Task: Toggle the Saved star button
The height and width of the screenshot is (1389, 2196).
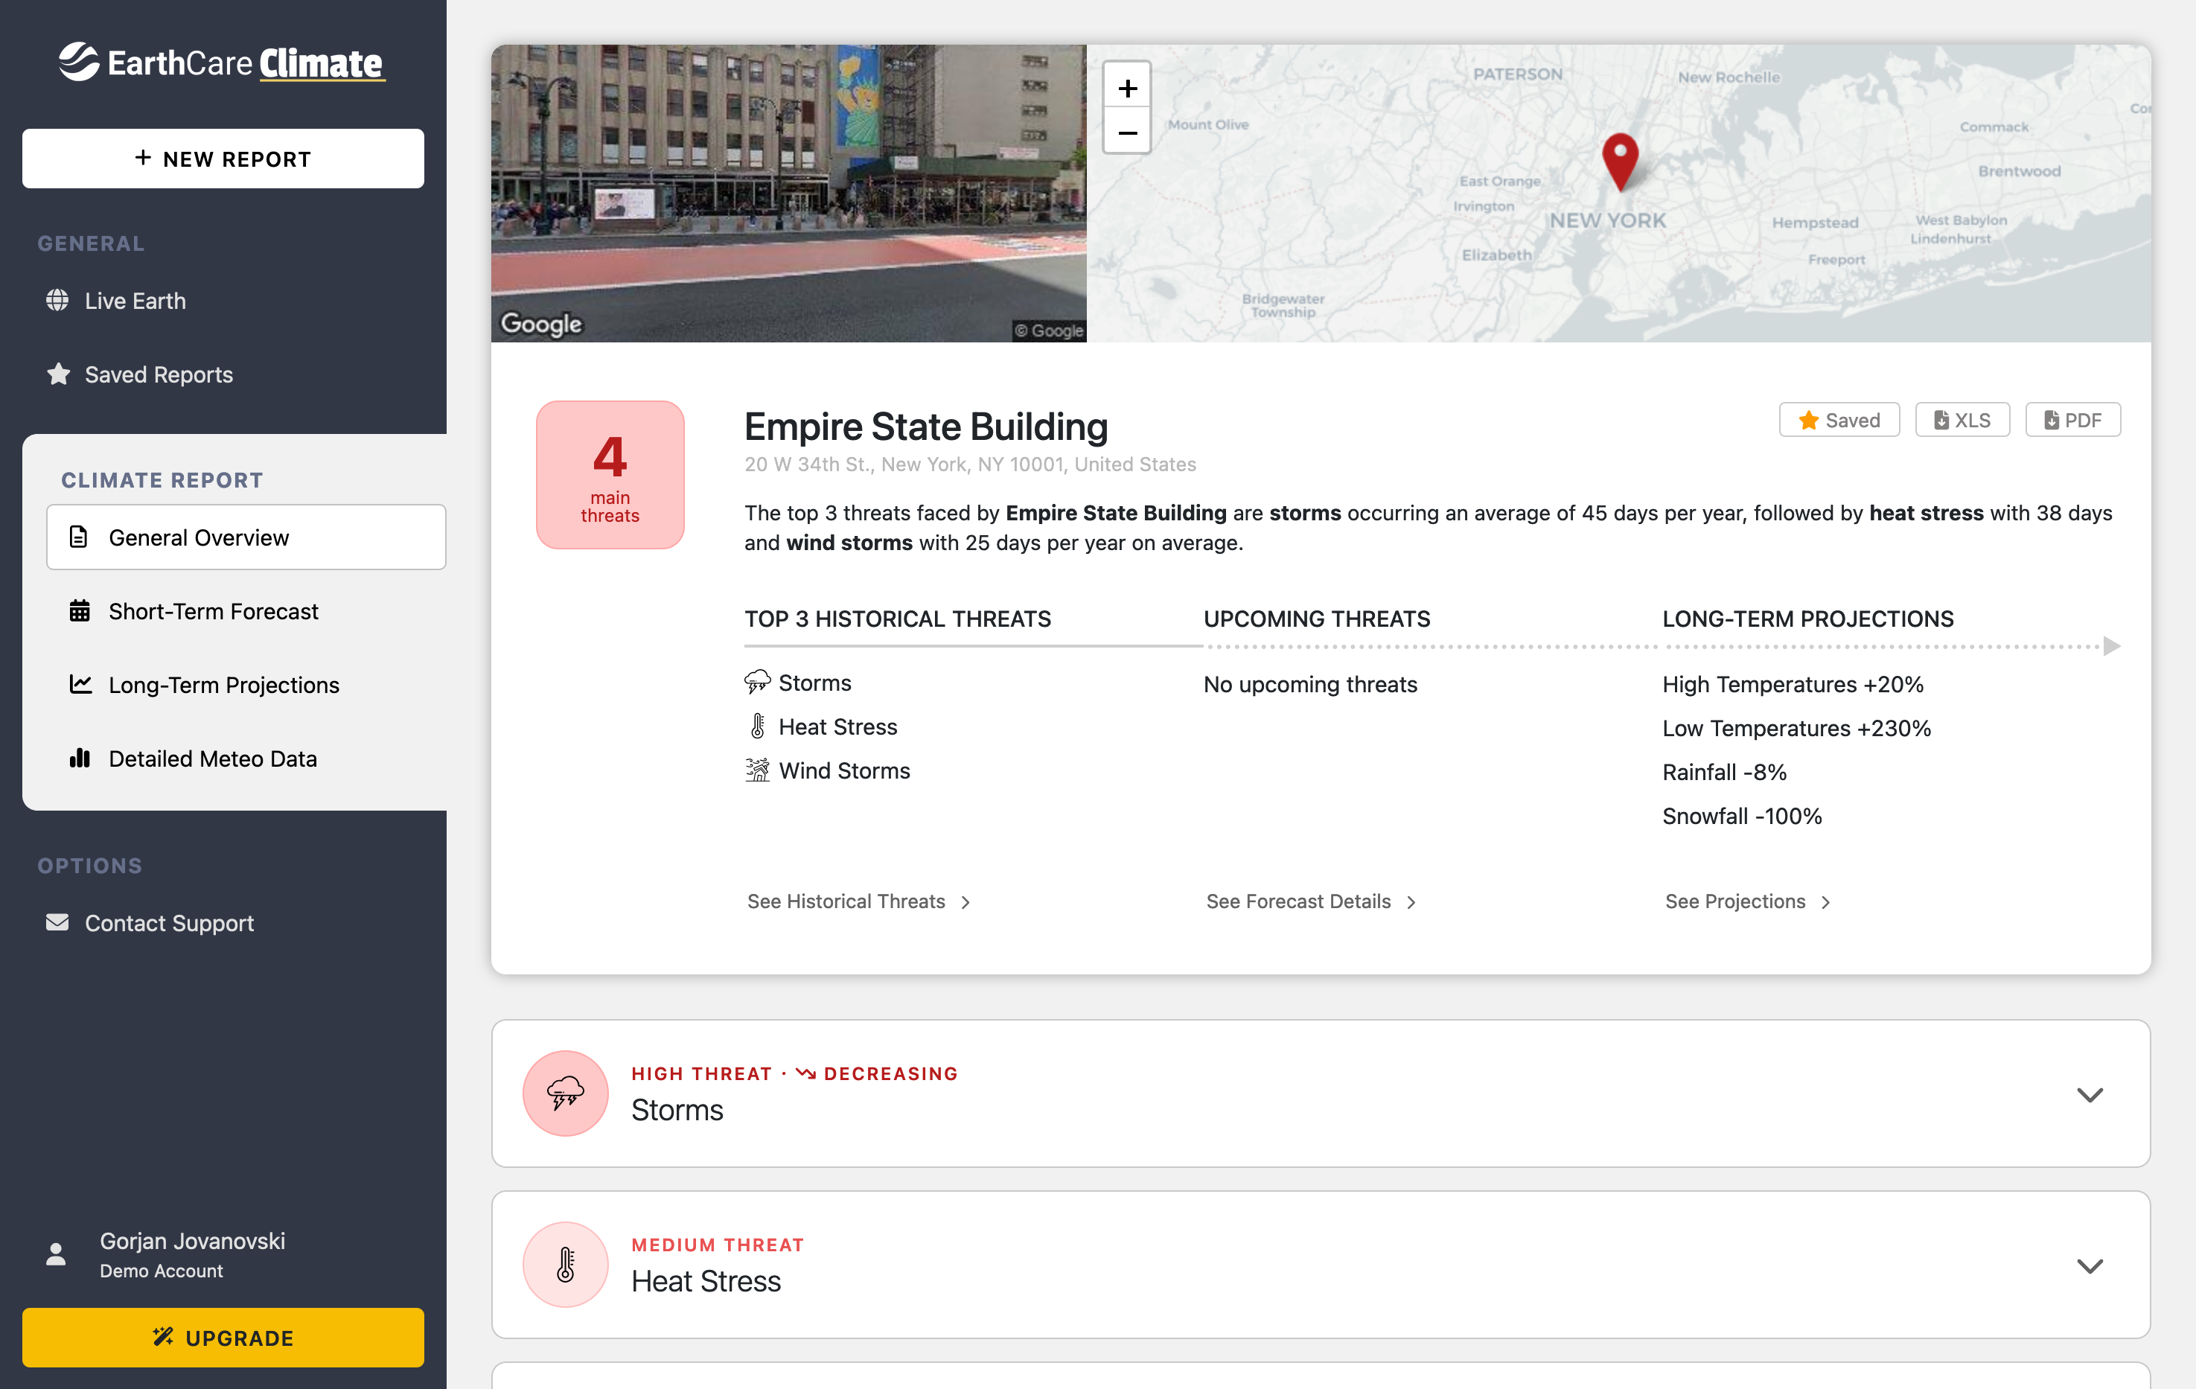Action: click(x=1839, y=420)
